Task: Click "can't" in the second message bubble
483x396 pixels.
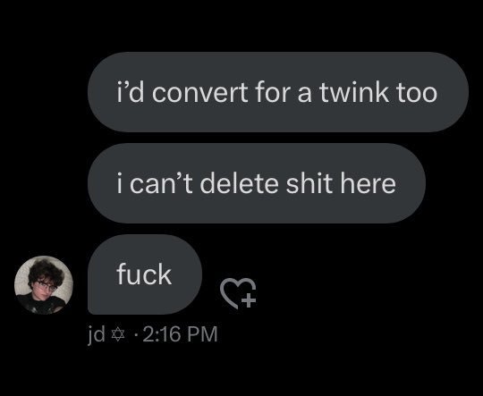Action: point(161,184)
